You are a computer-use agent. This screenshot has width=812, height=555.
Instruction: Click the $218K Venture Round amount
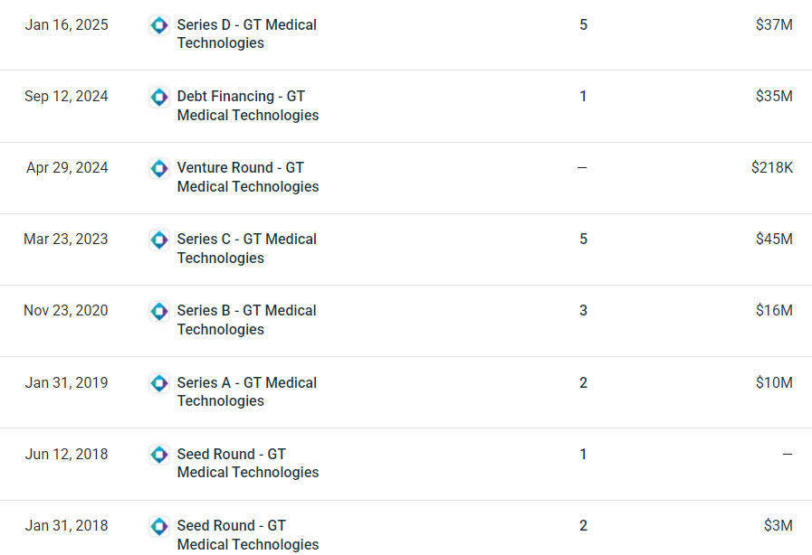[771, 168]
